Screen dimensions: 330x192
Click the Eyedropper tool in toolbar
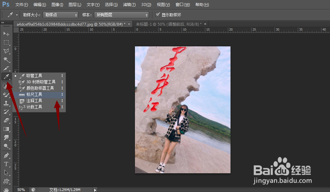click(6, 77)
